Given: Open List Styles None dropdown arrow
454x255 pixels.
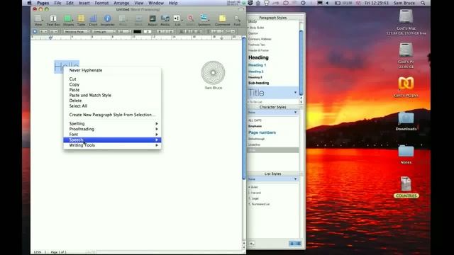Looking at the screenshot, I should pyautogui.click(x=295, y=179).
